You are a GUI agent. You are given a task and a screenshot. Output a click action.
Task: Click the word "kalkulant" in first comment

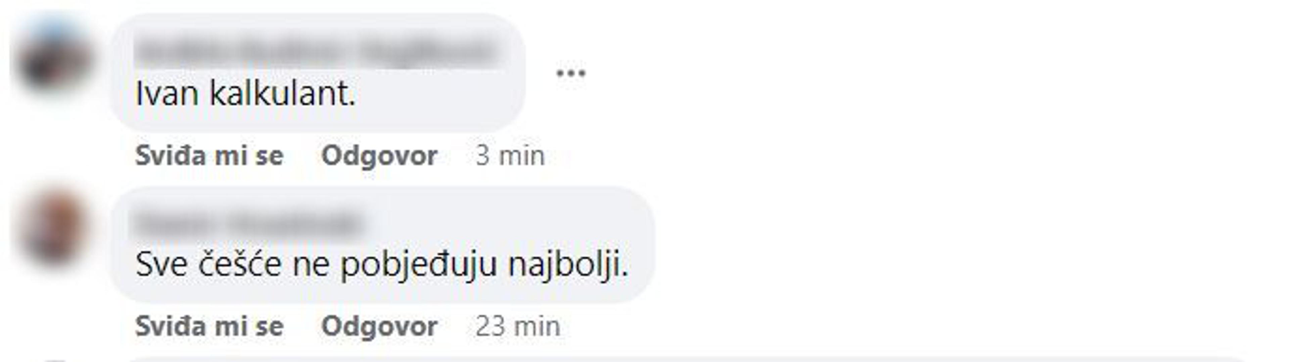[282, 94]
